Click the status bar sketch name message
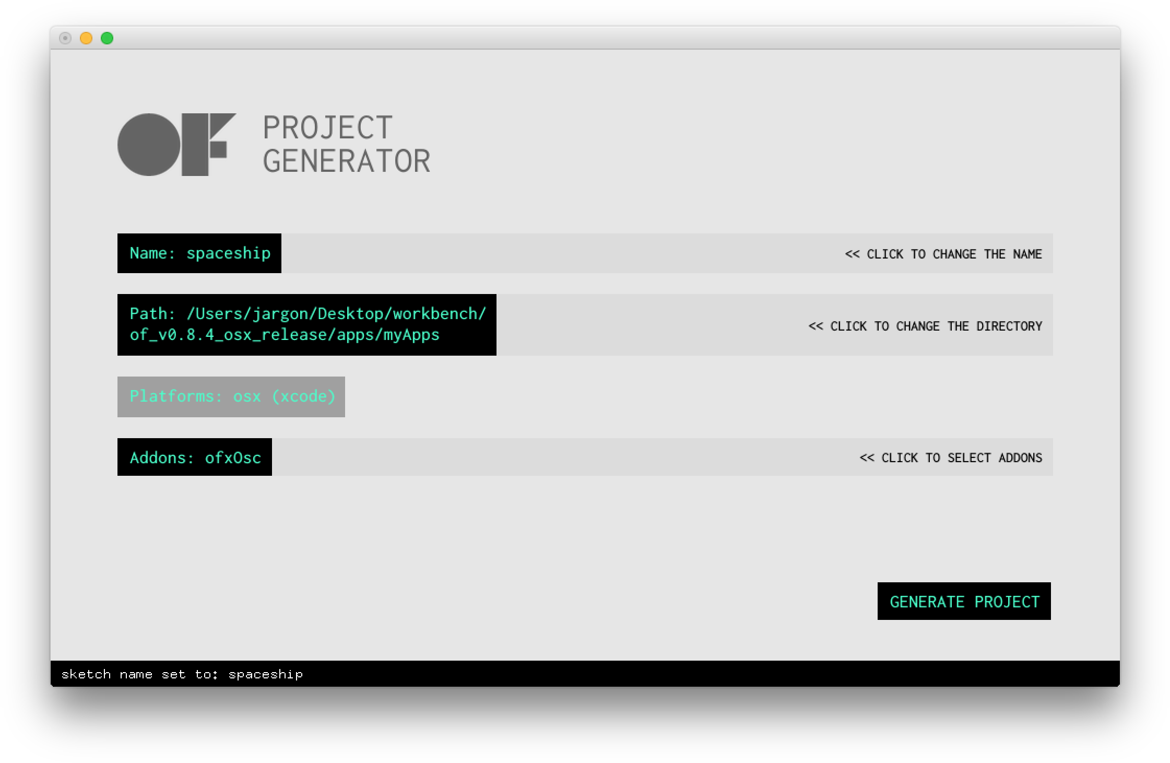The image size is (1170, 763). [x=182, y=674]
